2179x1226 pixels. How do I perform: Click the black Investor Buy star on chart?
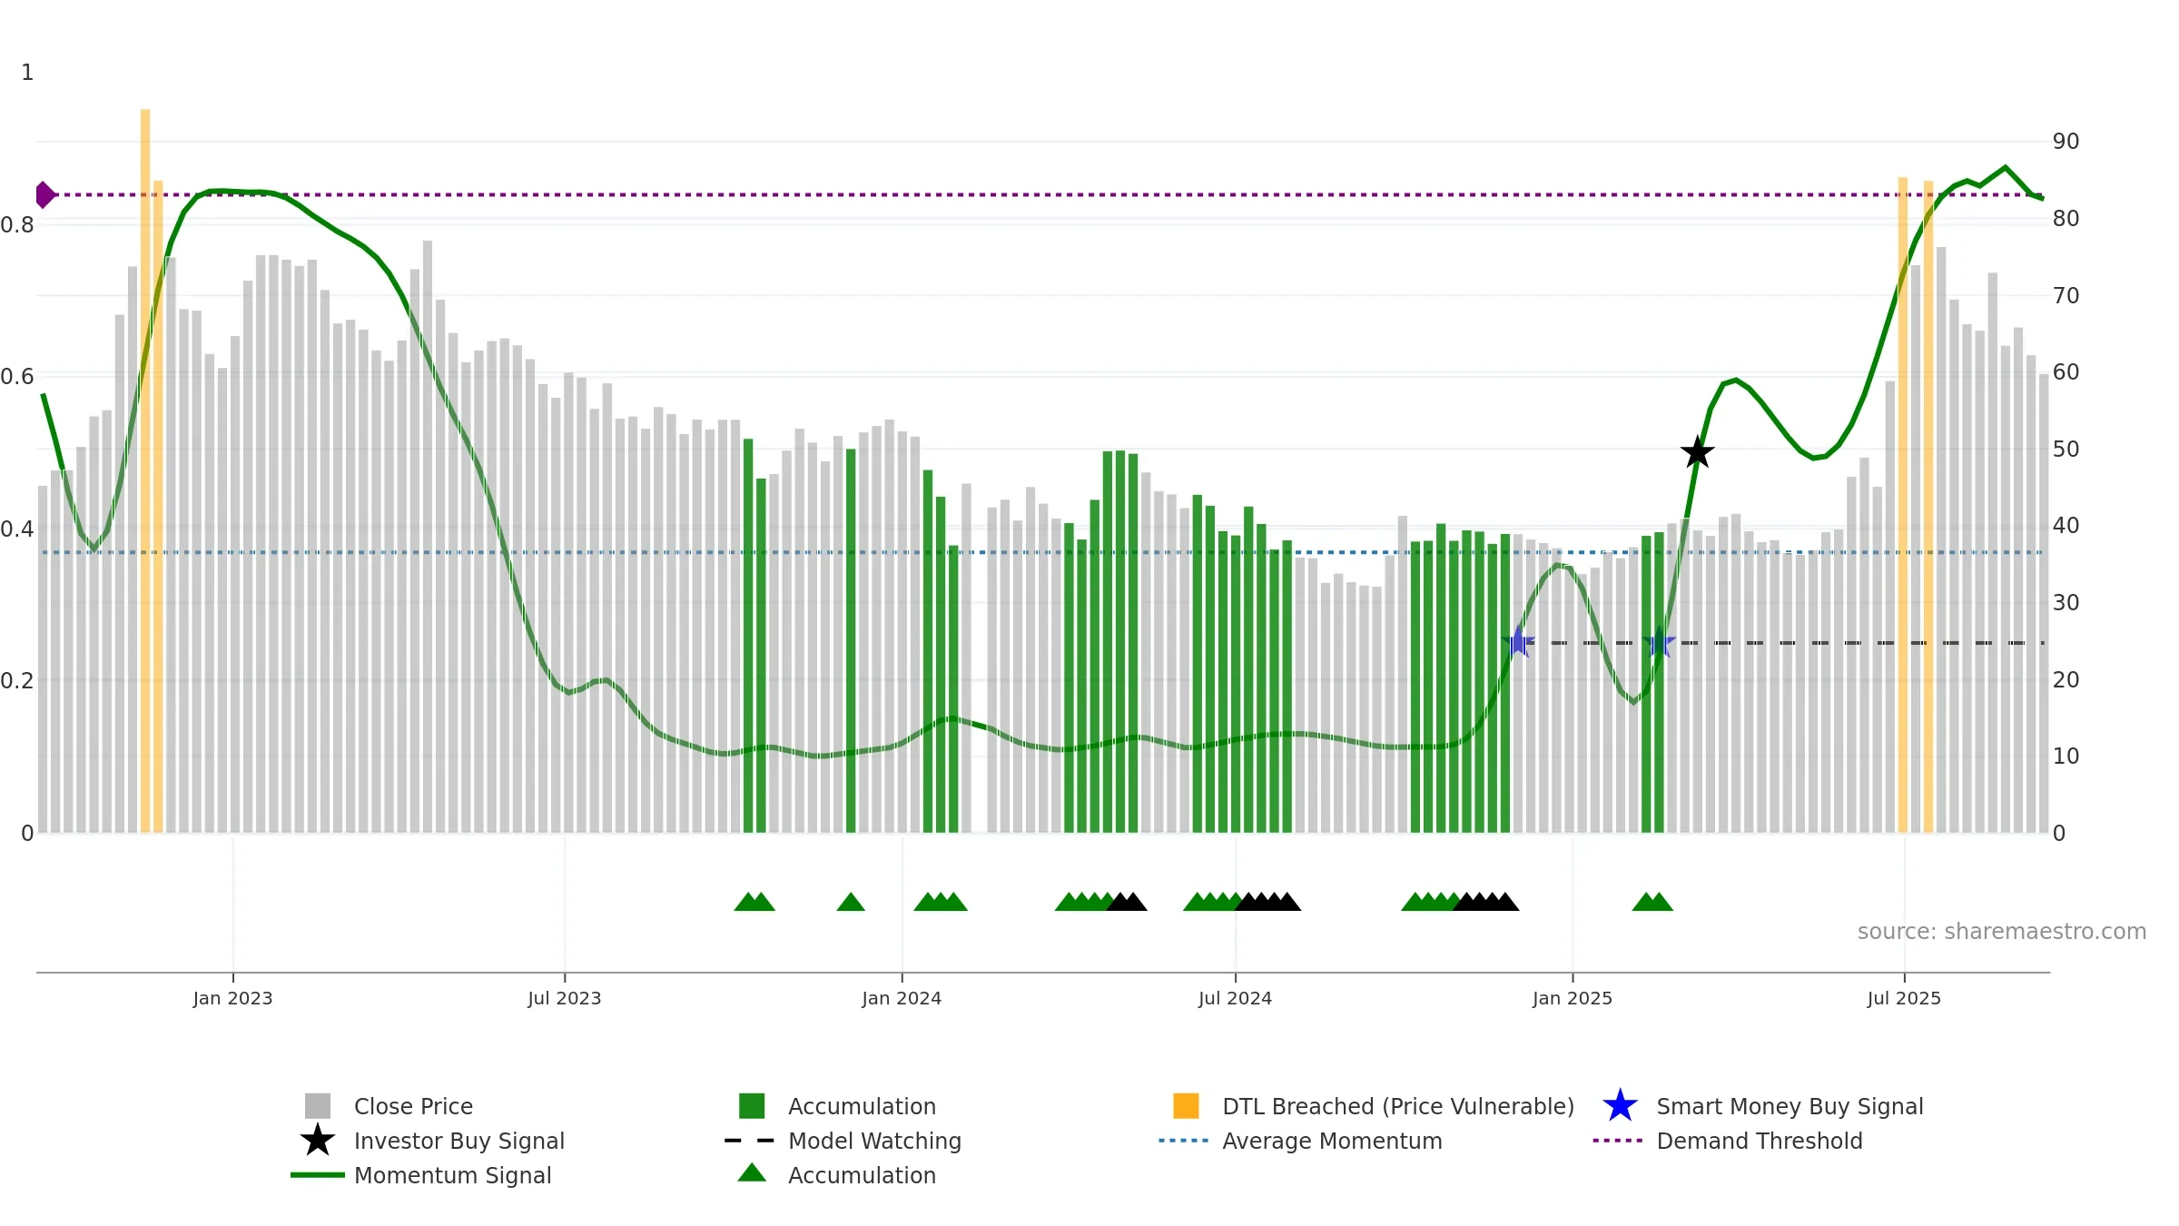1697,452
